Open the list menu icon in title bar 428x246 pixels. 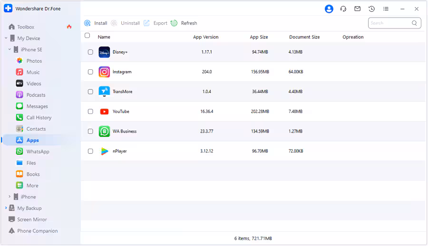[x=386, y=9]
